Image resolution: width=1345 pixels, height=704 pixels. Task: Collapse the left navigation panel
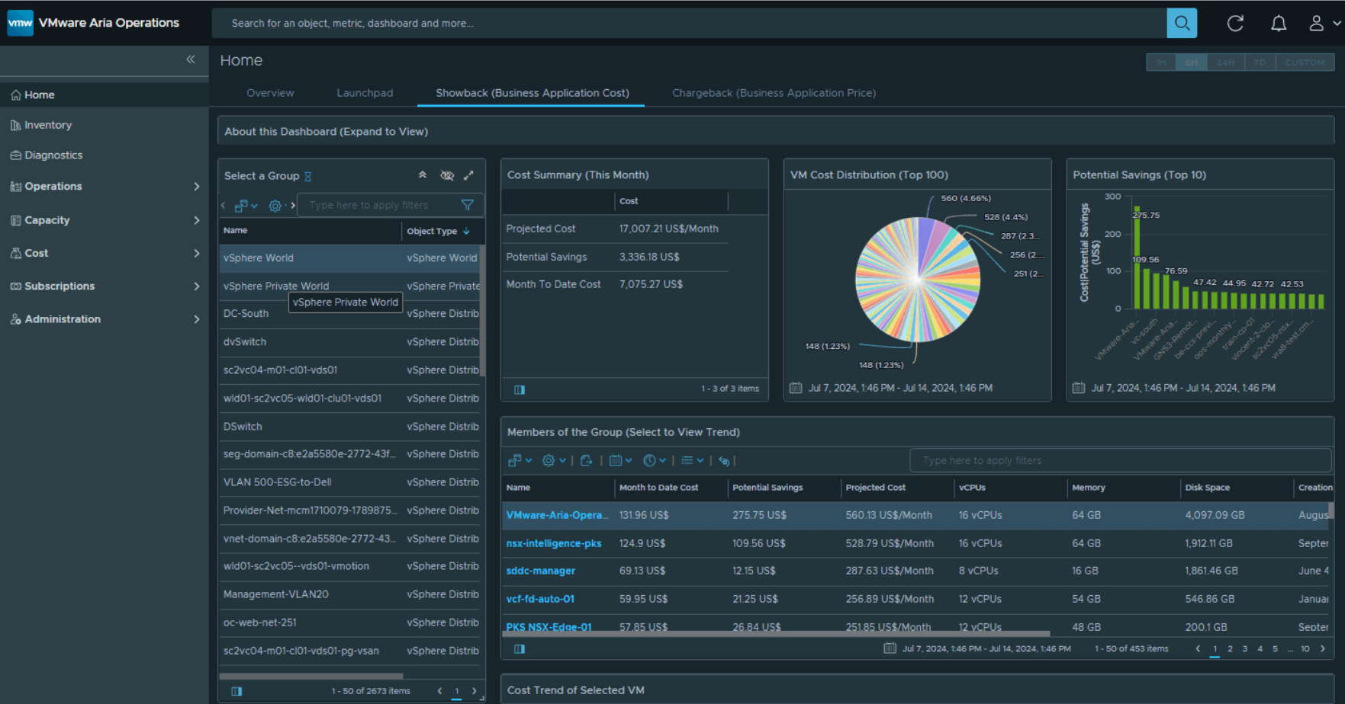point(191,59)
